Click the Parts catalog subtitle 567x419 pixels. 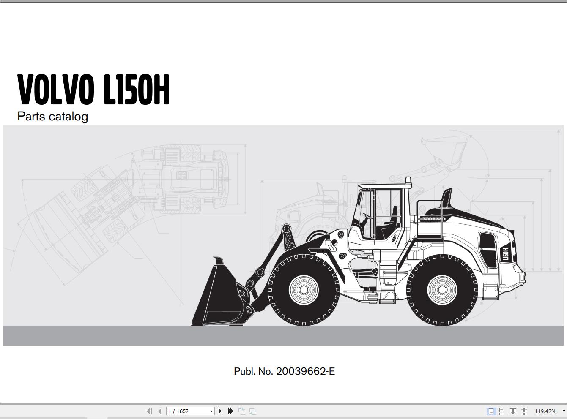click(x=52, y=116)
